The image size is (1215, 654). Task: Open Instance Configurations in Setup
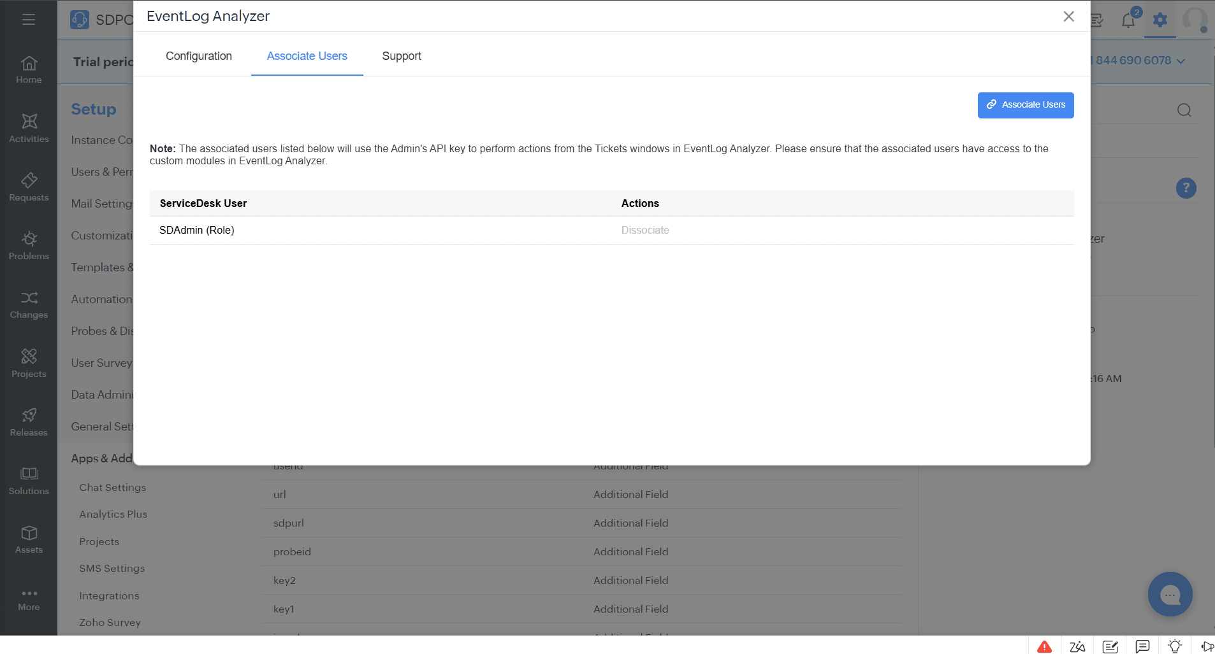coord(102,140)
